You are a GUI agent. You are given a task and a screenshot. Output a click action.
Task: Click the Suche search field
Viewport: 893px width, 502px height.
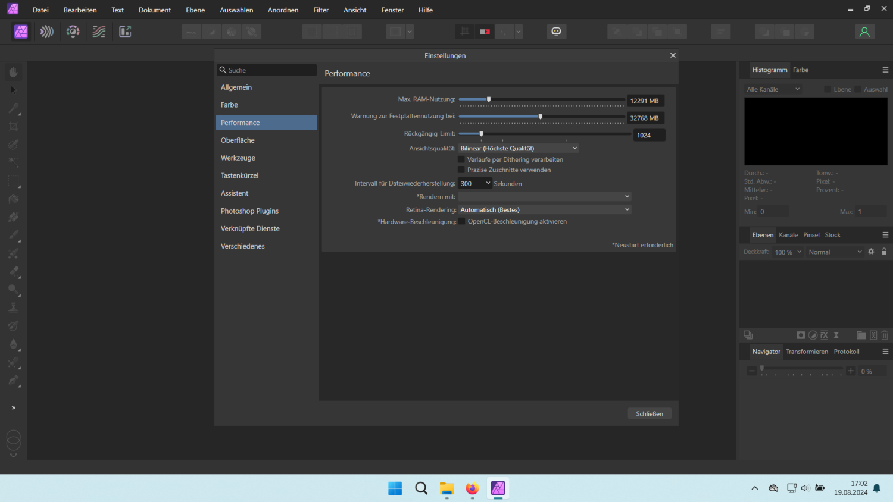pos(268,70)
